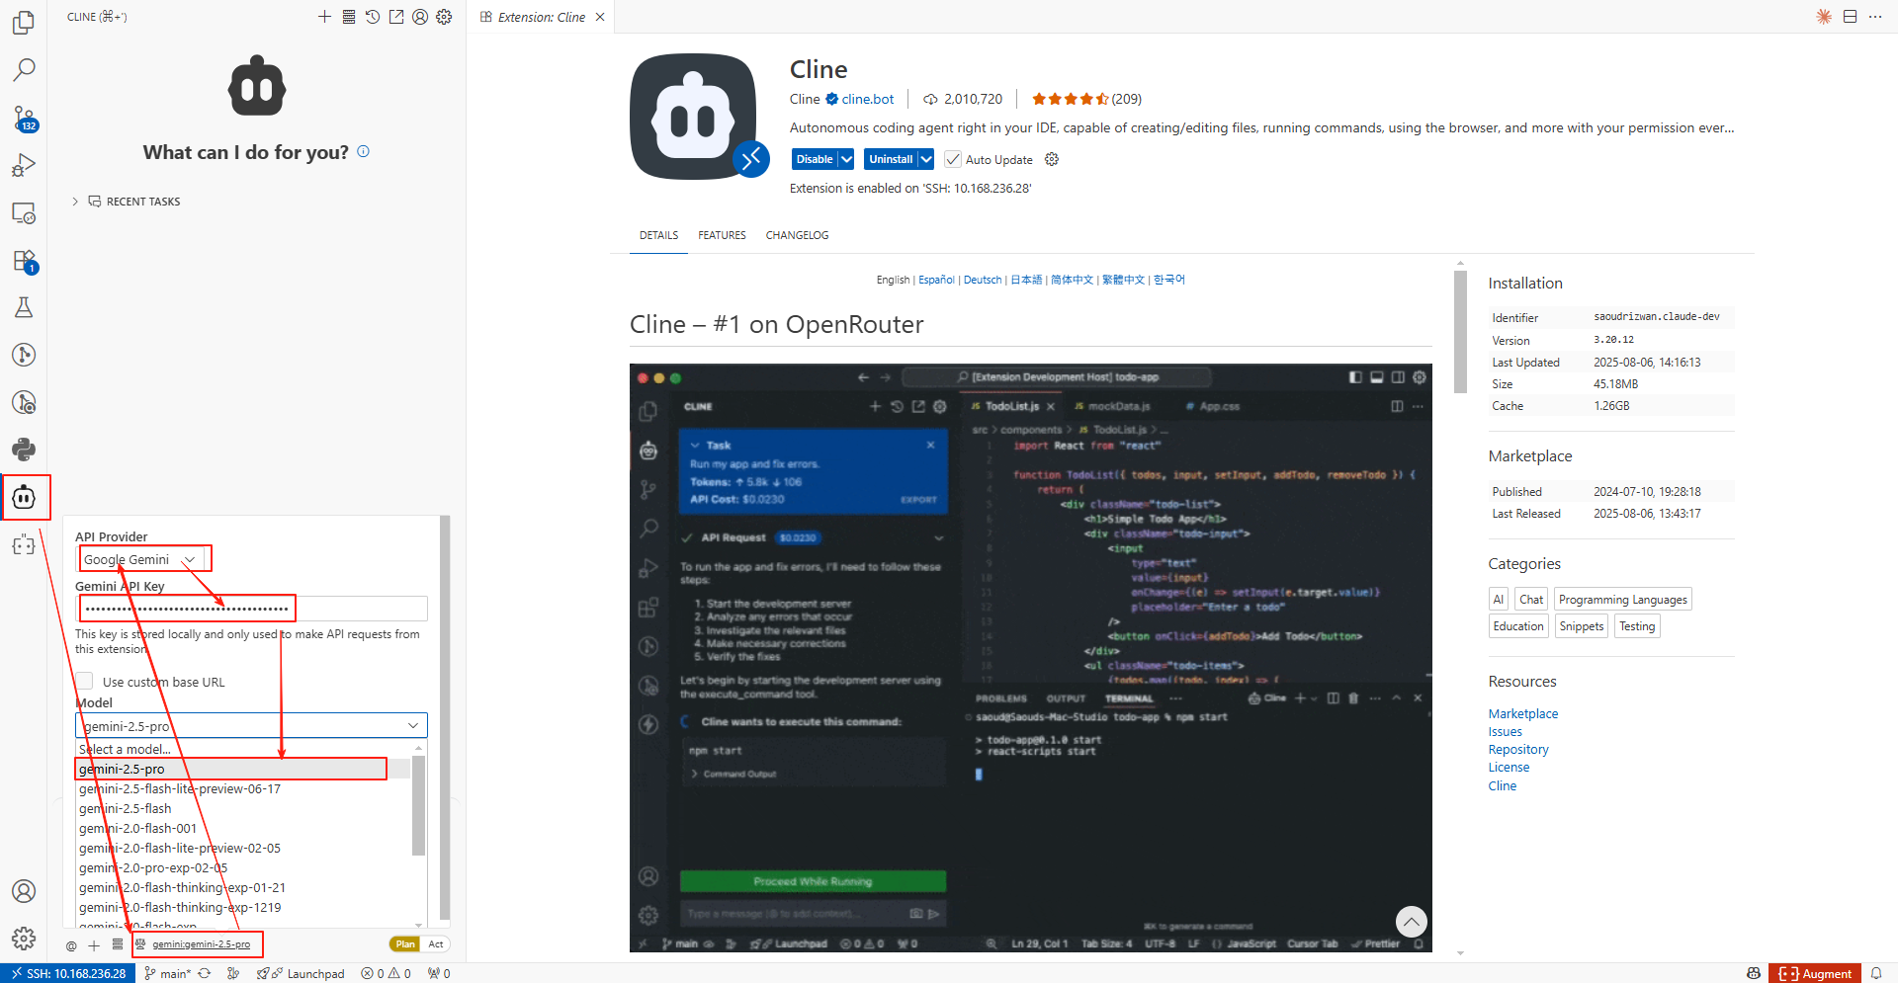Open the Disable button dropdown arrow
The image size is (1898, 983).
pos(846,159)
